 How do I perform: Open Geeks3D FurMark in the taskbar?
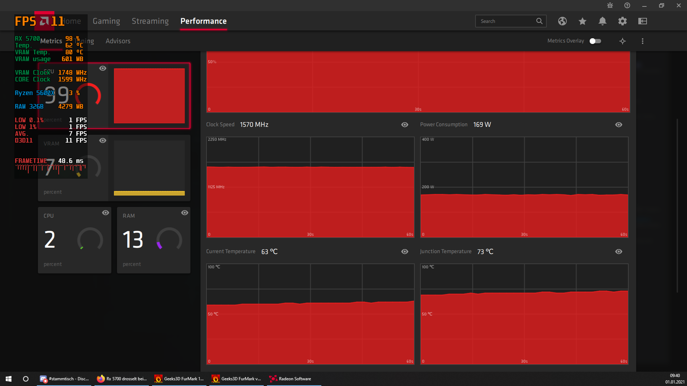(x=179, y=379)
